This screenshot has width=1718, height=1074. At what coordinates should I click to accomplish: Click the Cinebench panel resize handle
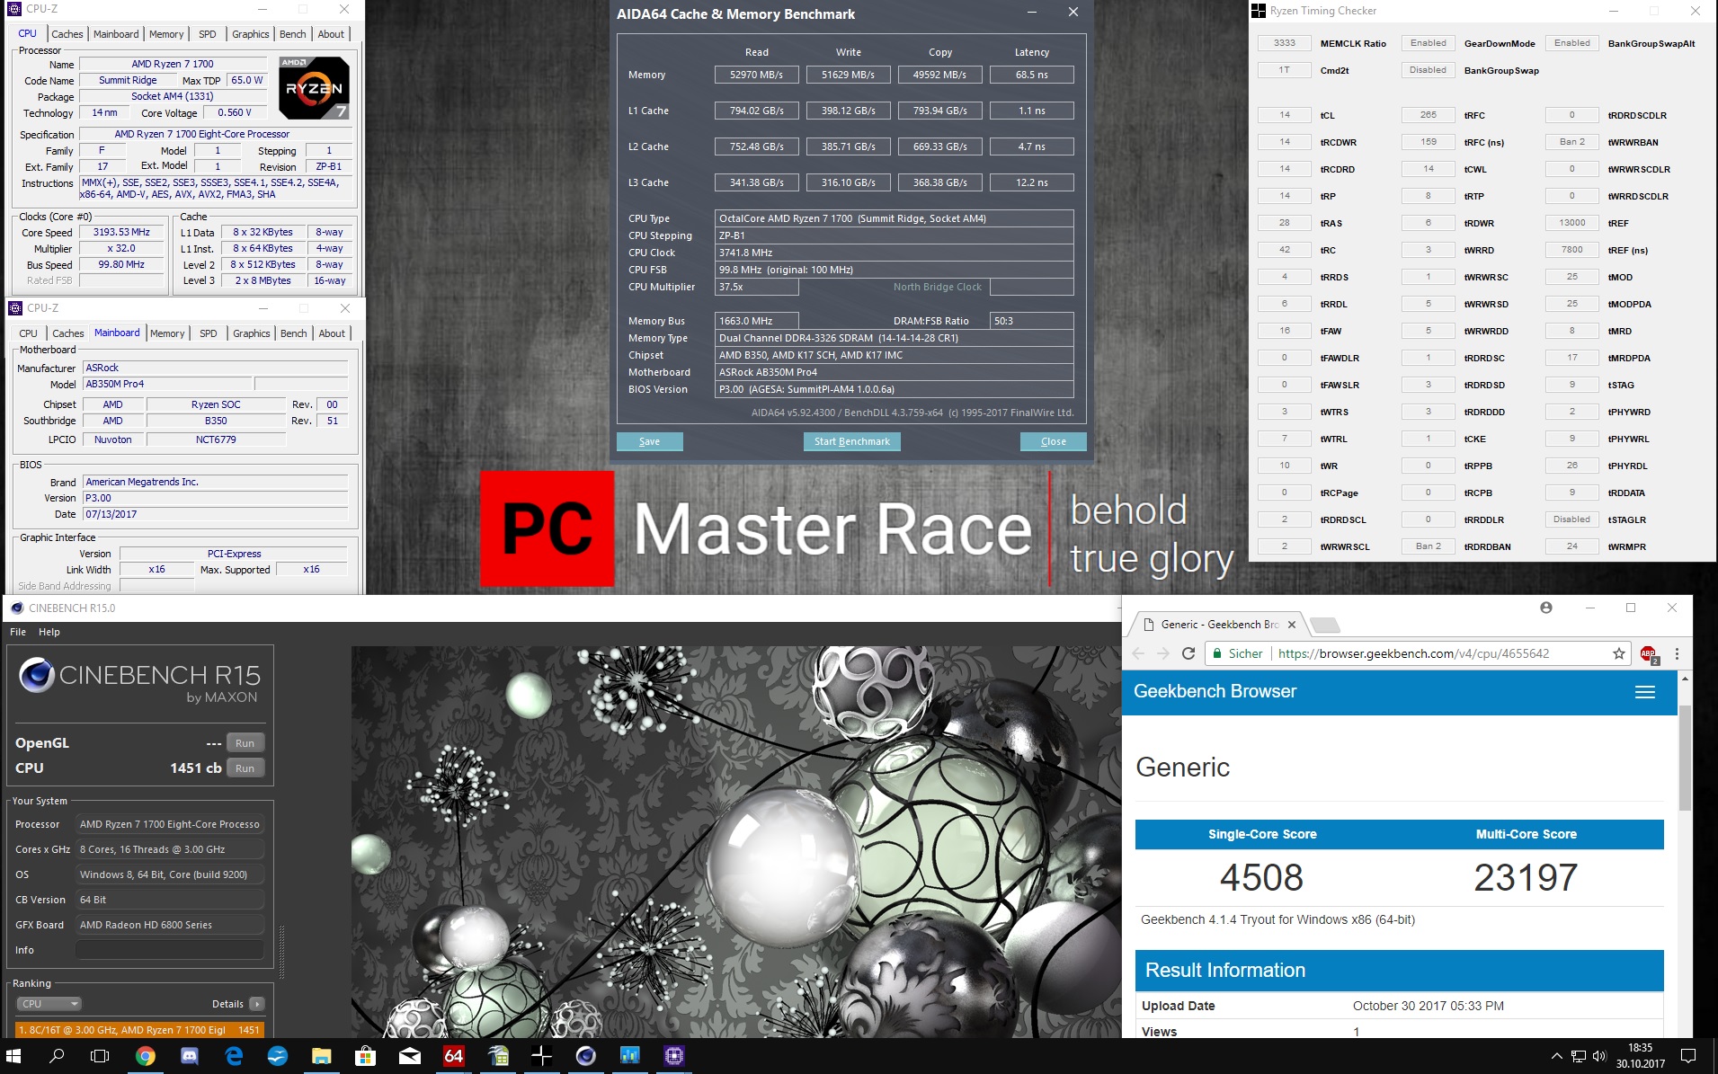281,950
